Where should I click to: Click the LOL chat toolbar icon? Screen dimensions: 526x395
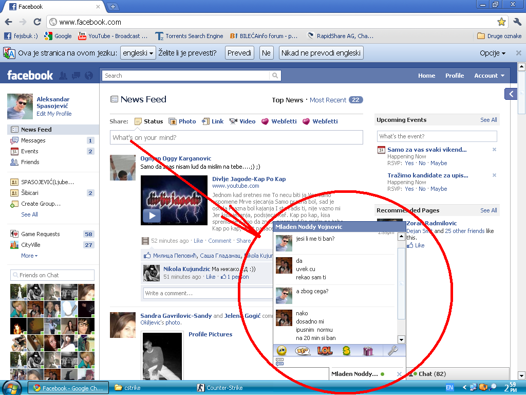point(325,351)
